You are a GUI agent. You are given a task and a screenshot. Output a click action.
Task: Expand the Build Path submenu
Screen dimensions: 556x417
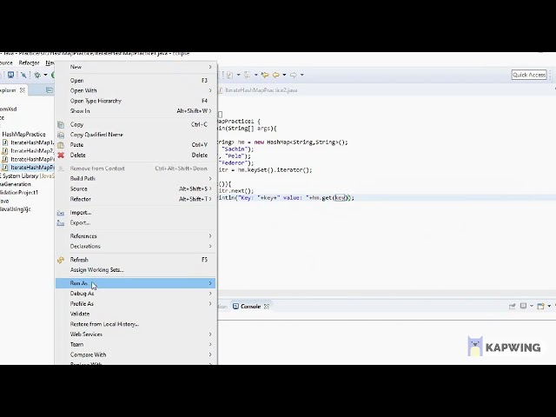136,179
